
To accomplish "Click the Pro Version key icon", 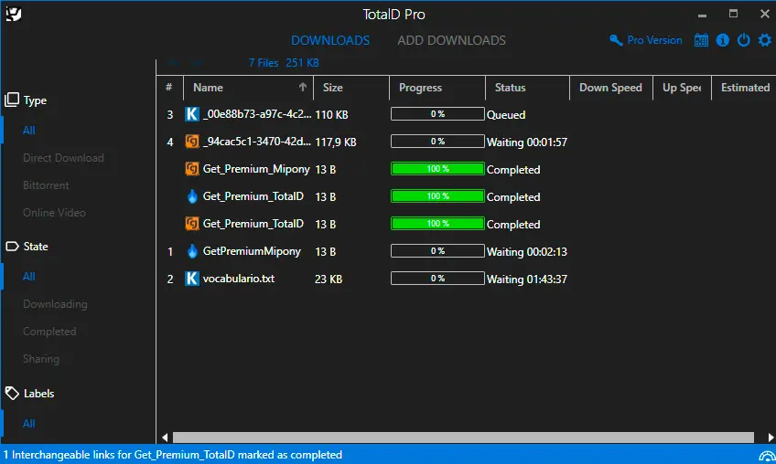I will click(x=616, y=40).
